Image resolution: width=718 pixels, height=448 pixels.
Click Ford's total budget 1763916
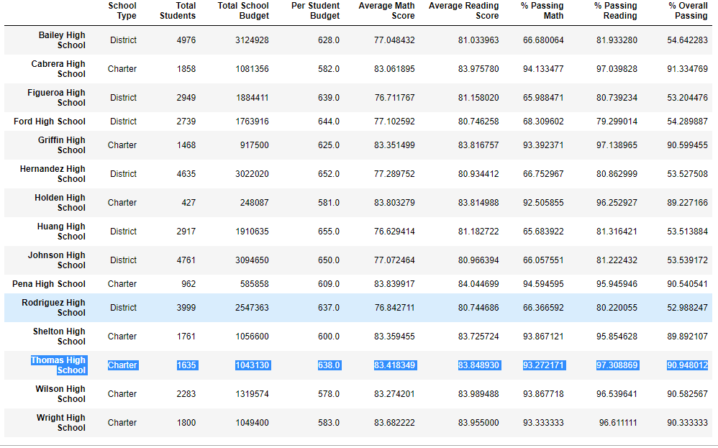pyautogui.click(x=253, y=122)
